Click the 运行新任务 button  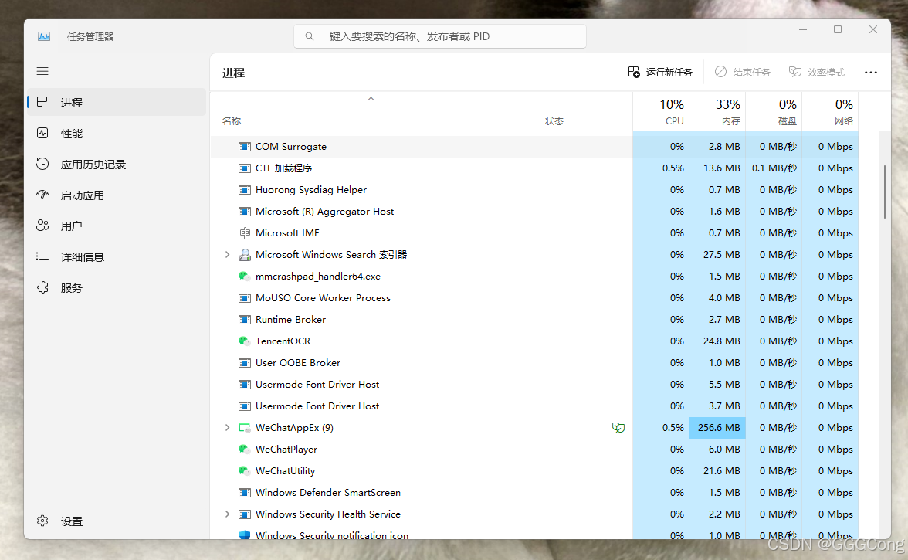660,72
